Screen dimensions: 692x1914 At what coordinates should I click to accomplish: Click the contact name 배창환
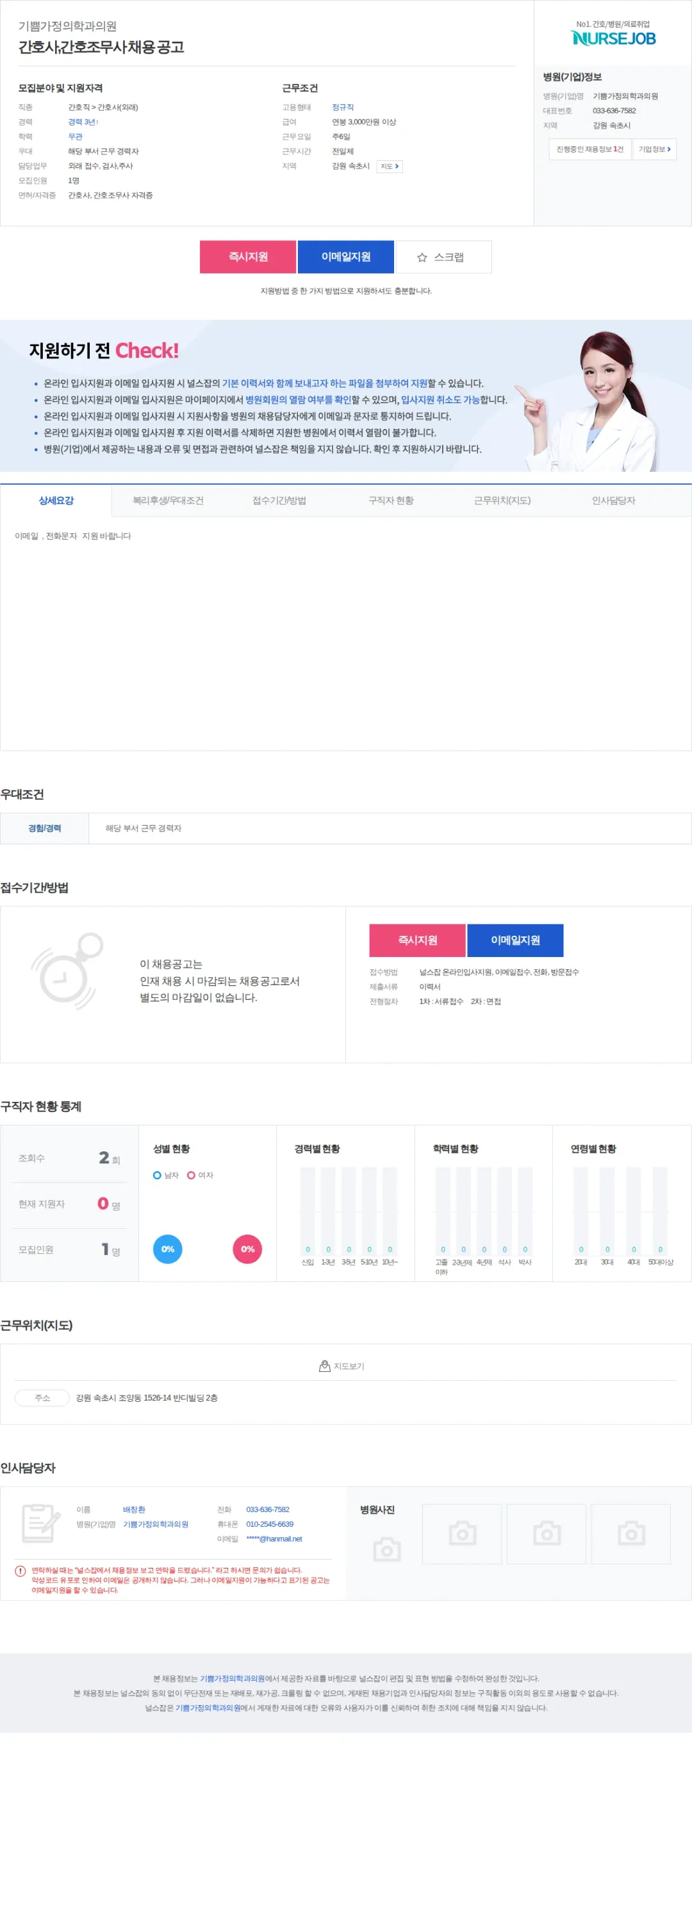135,1509
